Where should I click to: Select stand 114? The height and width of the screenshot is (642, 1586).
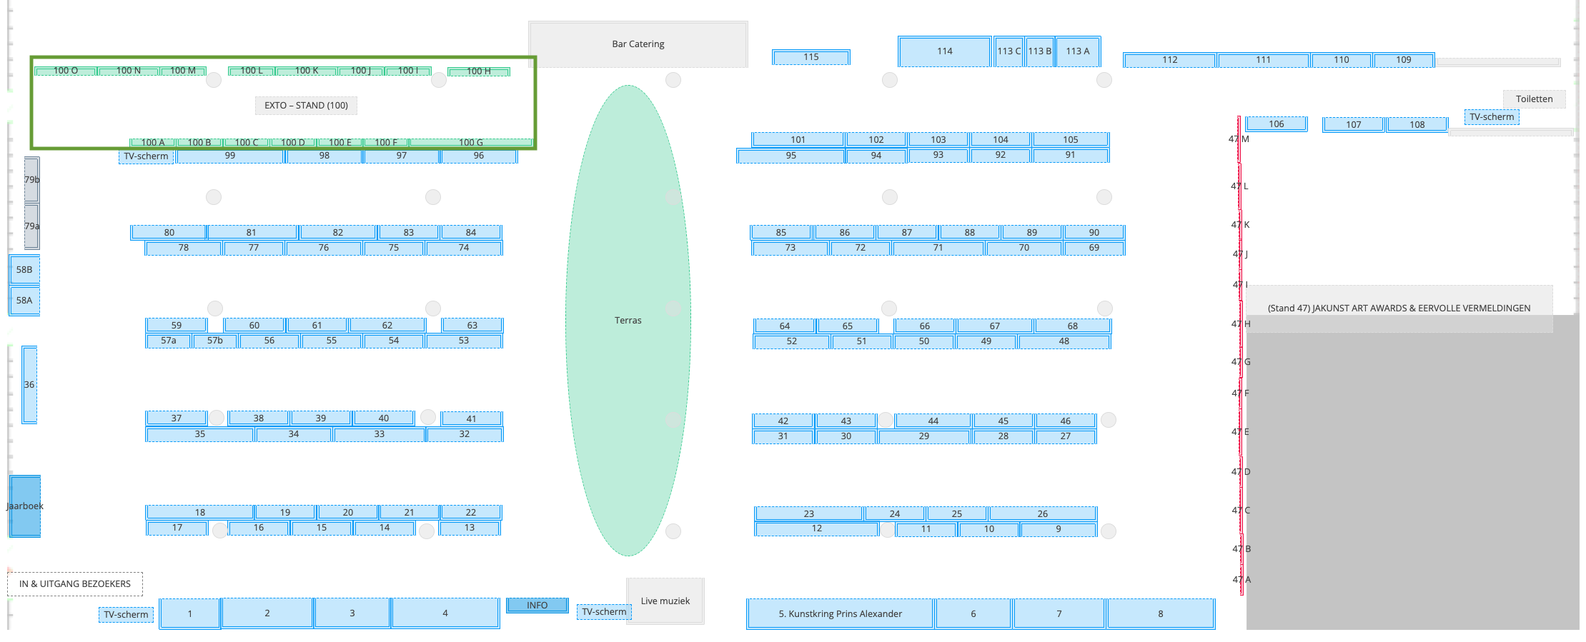point(944,51)
